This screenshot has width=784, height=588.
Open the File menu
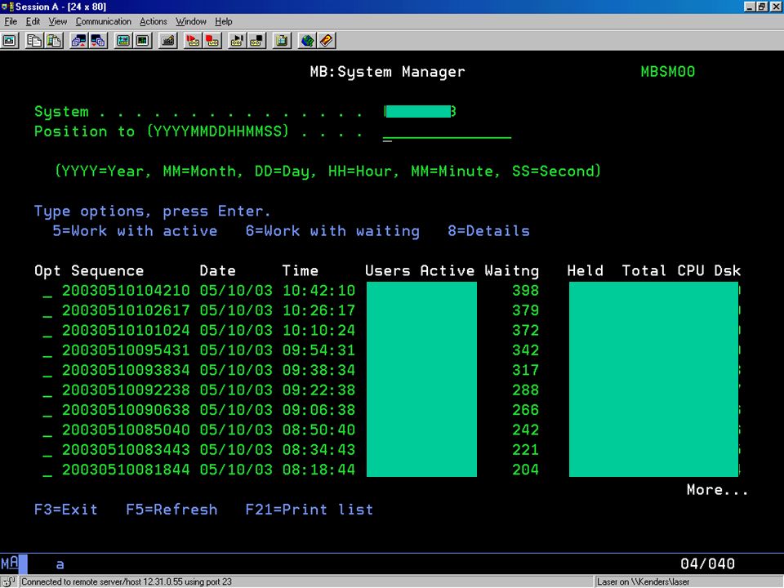click(x=11, y=21)
